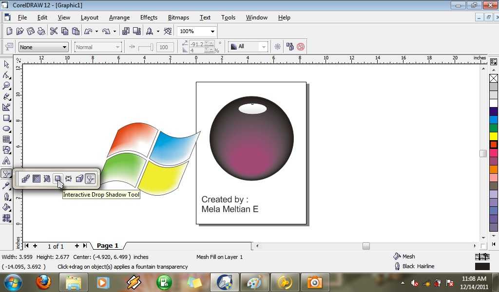Open the Tools menu
This screenshot has height=292, width=499.
tap(228, 18)
